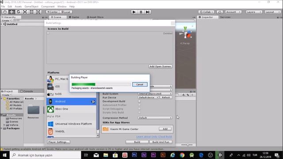Screen dimensions: 283x159
Task: Select the WebGL platform icon
Action: click(50, 132)
